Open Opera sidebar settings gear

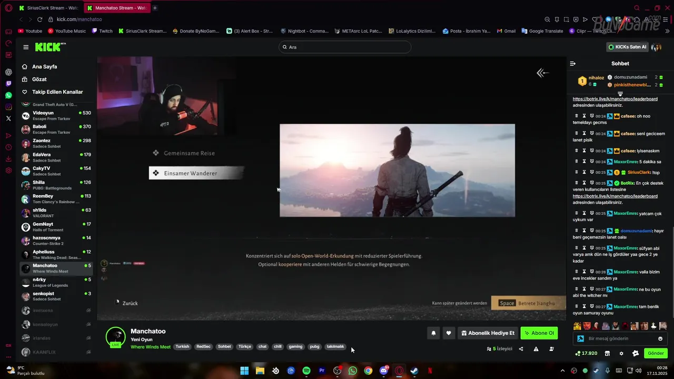[8, 171]
